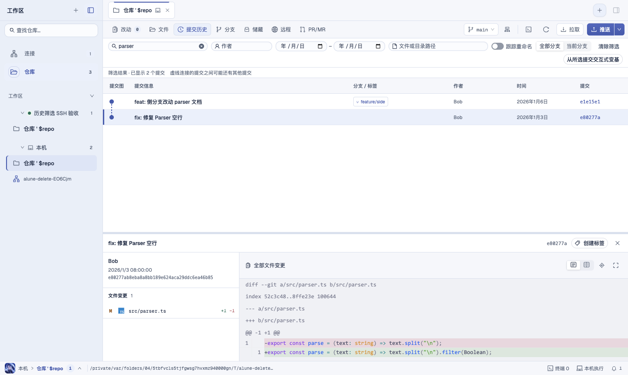Open the branch graph icon beside main
Screen dimensions: 628x375
point(507,30)
